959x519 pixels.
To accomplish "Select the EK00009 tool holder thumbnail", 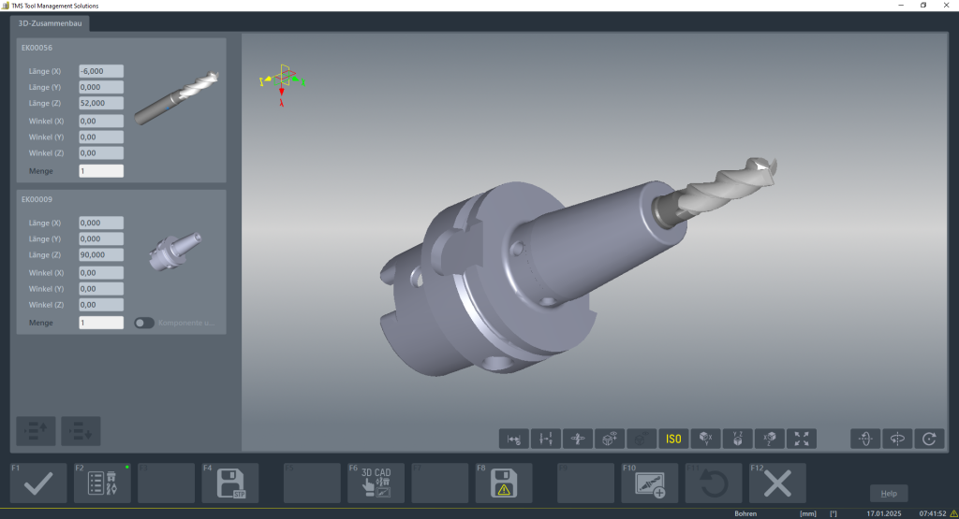I will pyautogui.click(x=175, y=251).
